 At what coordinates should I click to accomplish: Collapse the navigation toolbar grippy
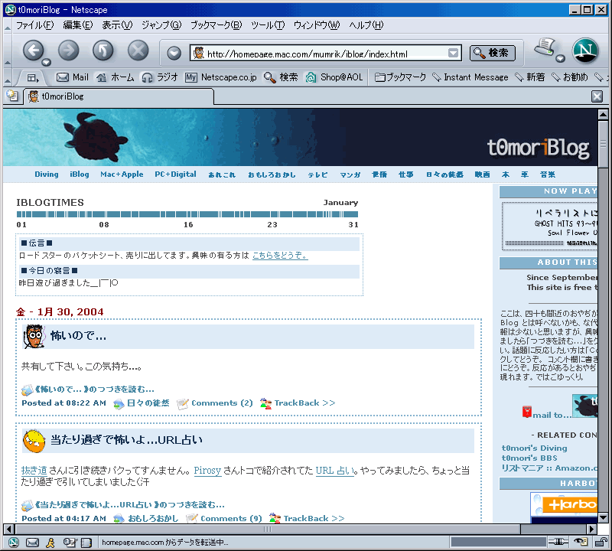(x=8, y=51)
